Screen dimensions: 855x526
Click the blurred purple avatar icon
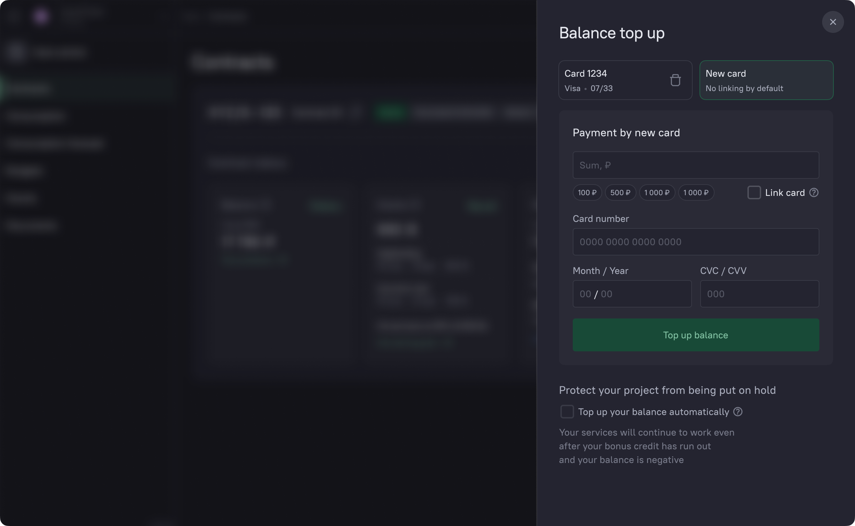[x=41, y=16]
